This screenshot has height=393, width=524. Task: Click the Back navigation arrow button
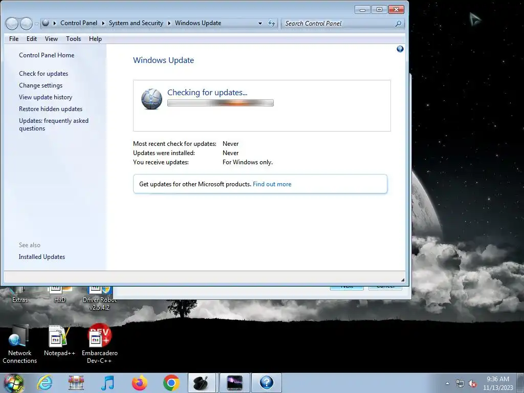[12, 24]
